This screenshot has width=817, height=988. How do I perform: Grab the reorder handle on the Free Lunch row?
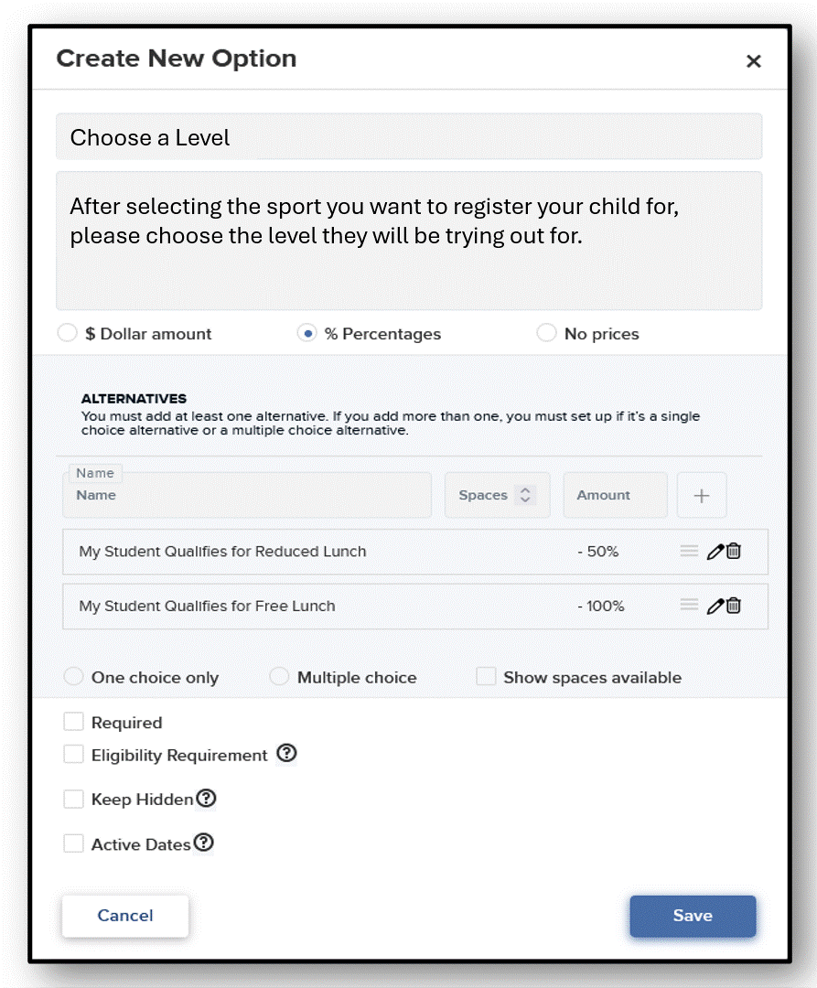click(x=689, y=606)
